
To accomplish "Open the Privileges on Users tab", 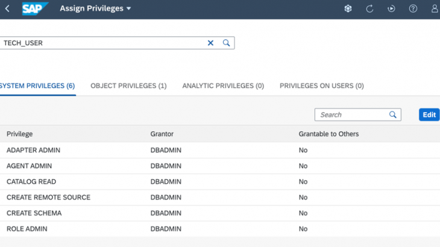I will [321, 86].
